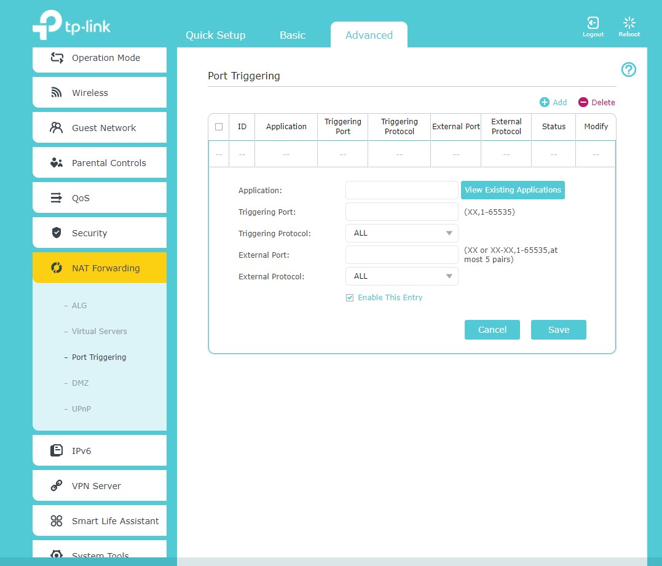Click the Triggering Port column header
662x566 pixels.
pos(342,126)
